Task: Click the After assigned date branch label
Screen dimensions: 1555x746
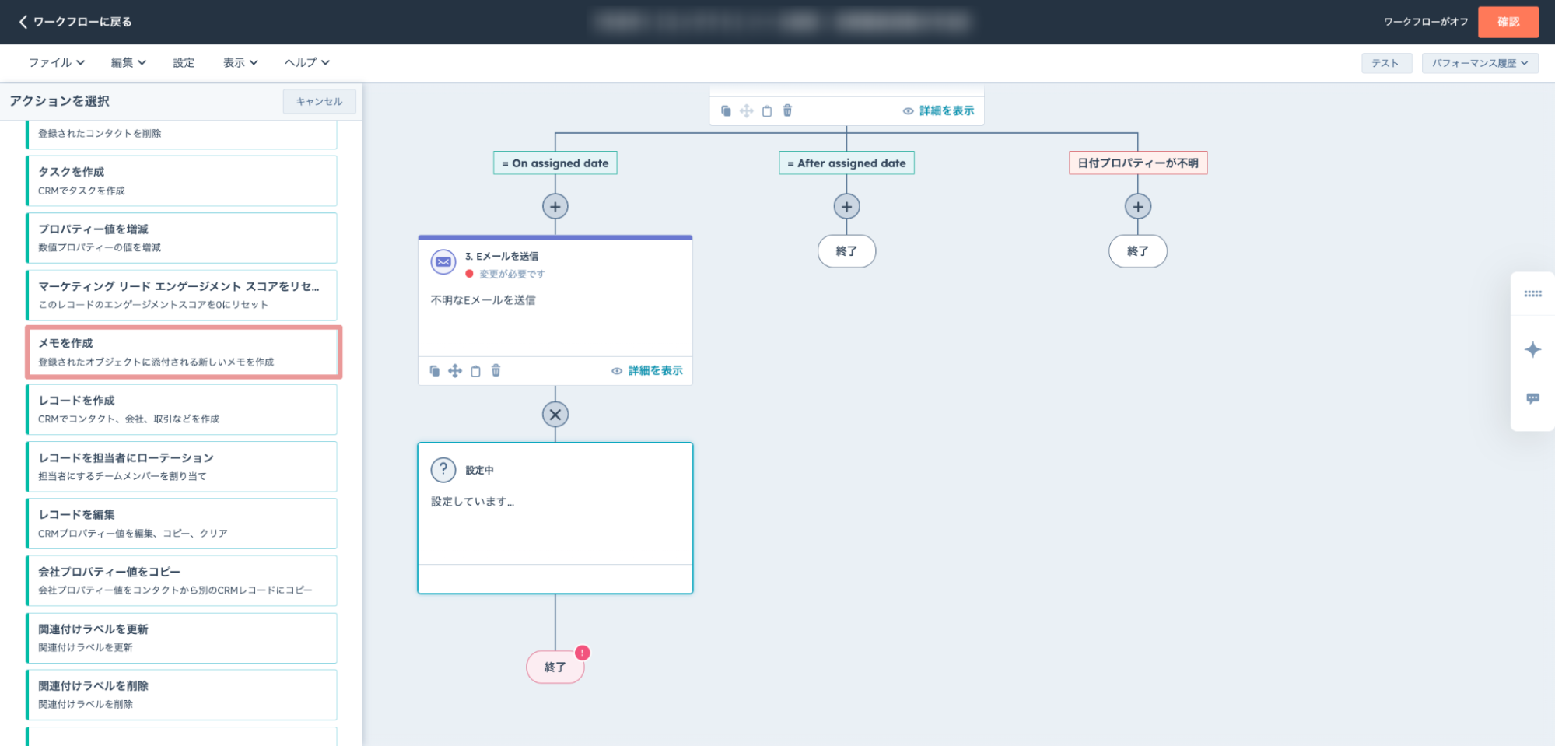Action: [x=846, y=163]
